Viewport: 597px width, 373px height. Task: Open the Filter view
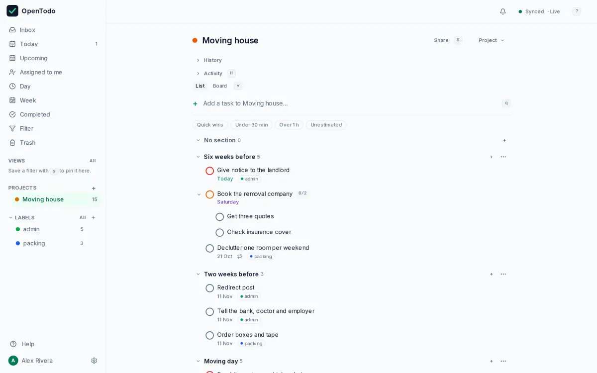coord(53,128)
